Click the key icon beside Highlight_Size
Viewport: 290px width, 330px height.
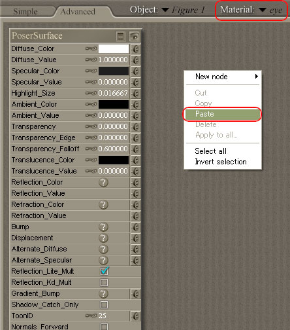(91, 93)
